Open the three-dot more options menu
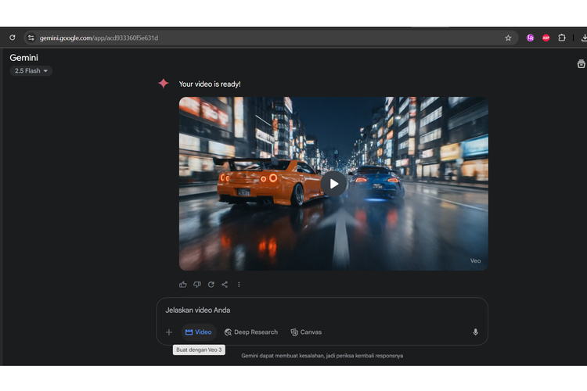The image size is (587, 391). click(239, 285)
